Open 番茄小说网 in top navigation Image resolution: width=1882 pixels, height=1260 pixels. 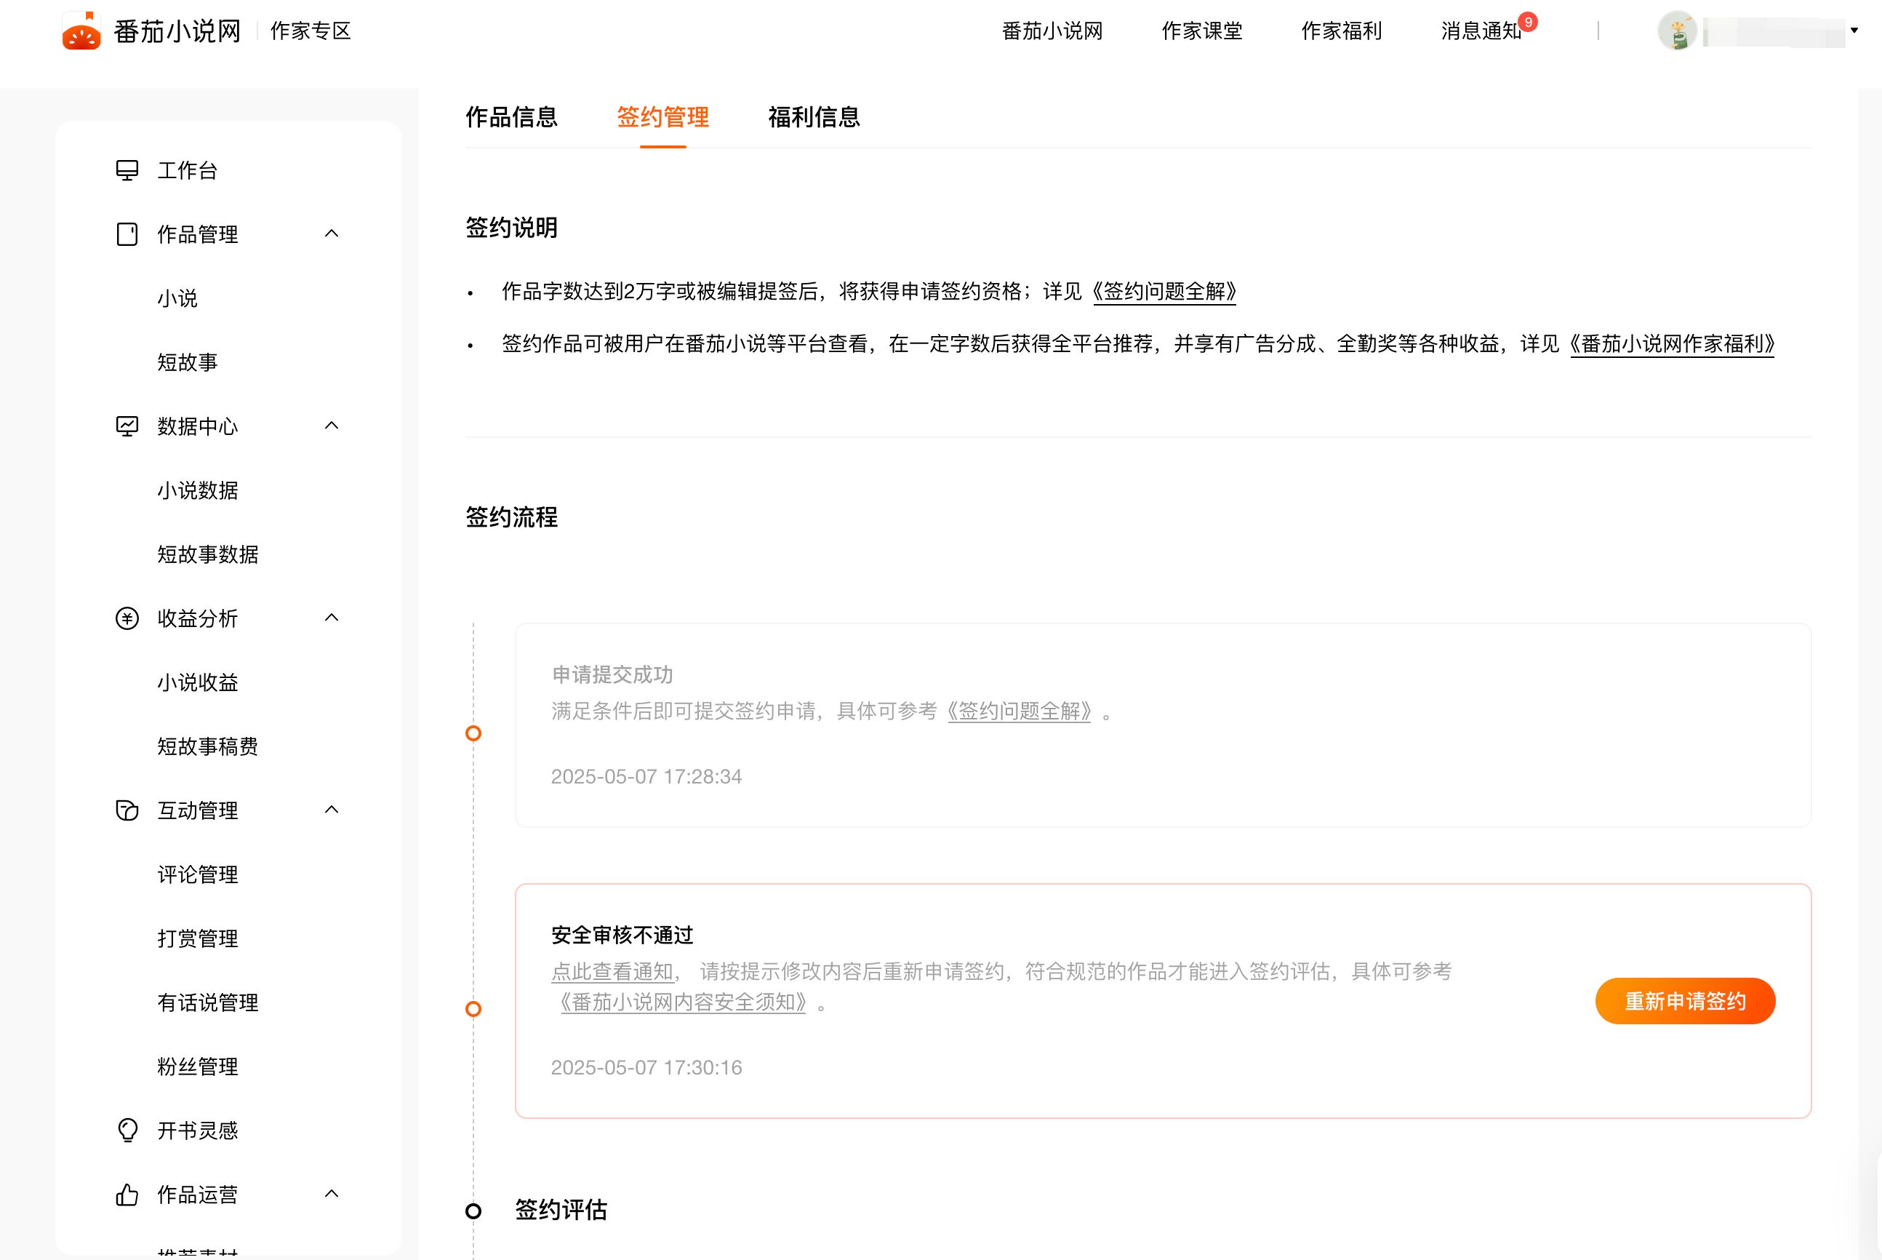click(x=1052, y=31)
